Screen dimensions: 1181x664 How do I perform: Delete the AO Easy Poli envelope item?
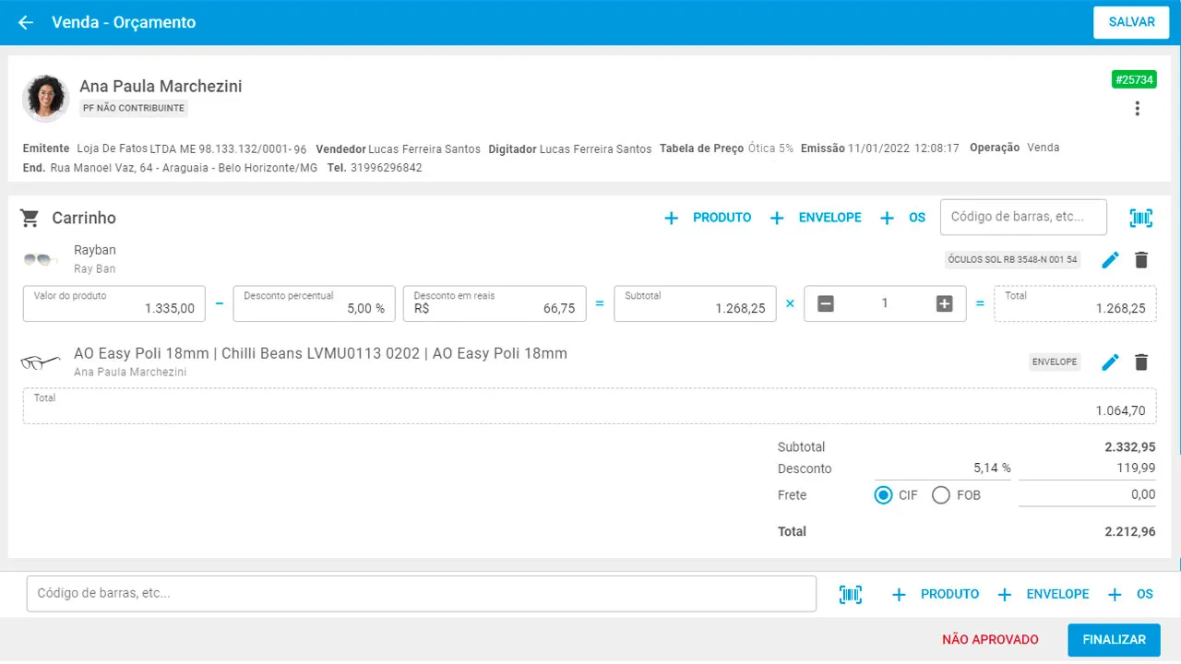pyautogui.click(x=1141, y=362)
